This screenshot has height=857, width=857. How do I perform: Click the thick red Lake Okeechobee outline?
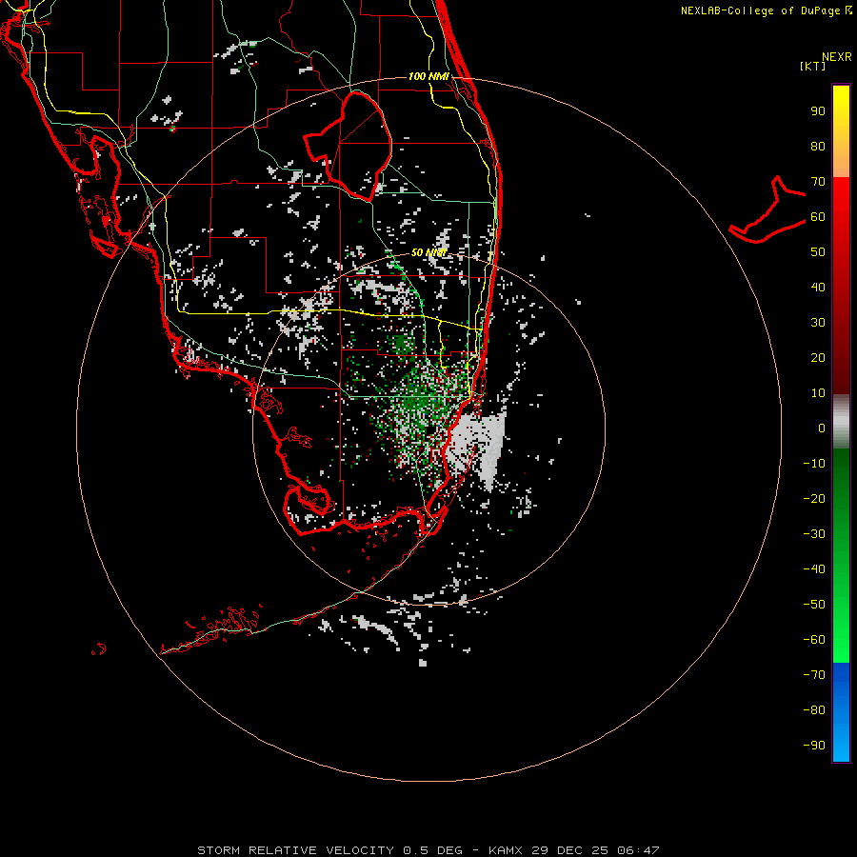point(349,145)
